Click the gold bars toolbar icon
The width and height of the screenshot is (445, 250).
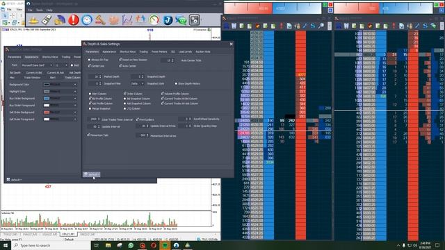[33, 20]
